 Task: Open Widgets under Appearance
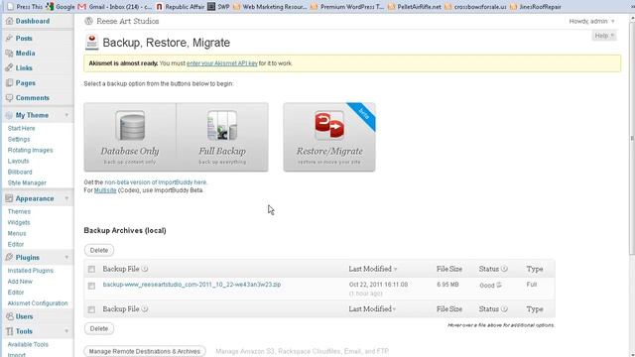pyautogui.click(x=19, y=222)
